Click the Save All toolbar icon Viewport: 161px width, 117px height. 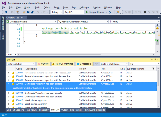(32, 12)
